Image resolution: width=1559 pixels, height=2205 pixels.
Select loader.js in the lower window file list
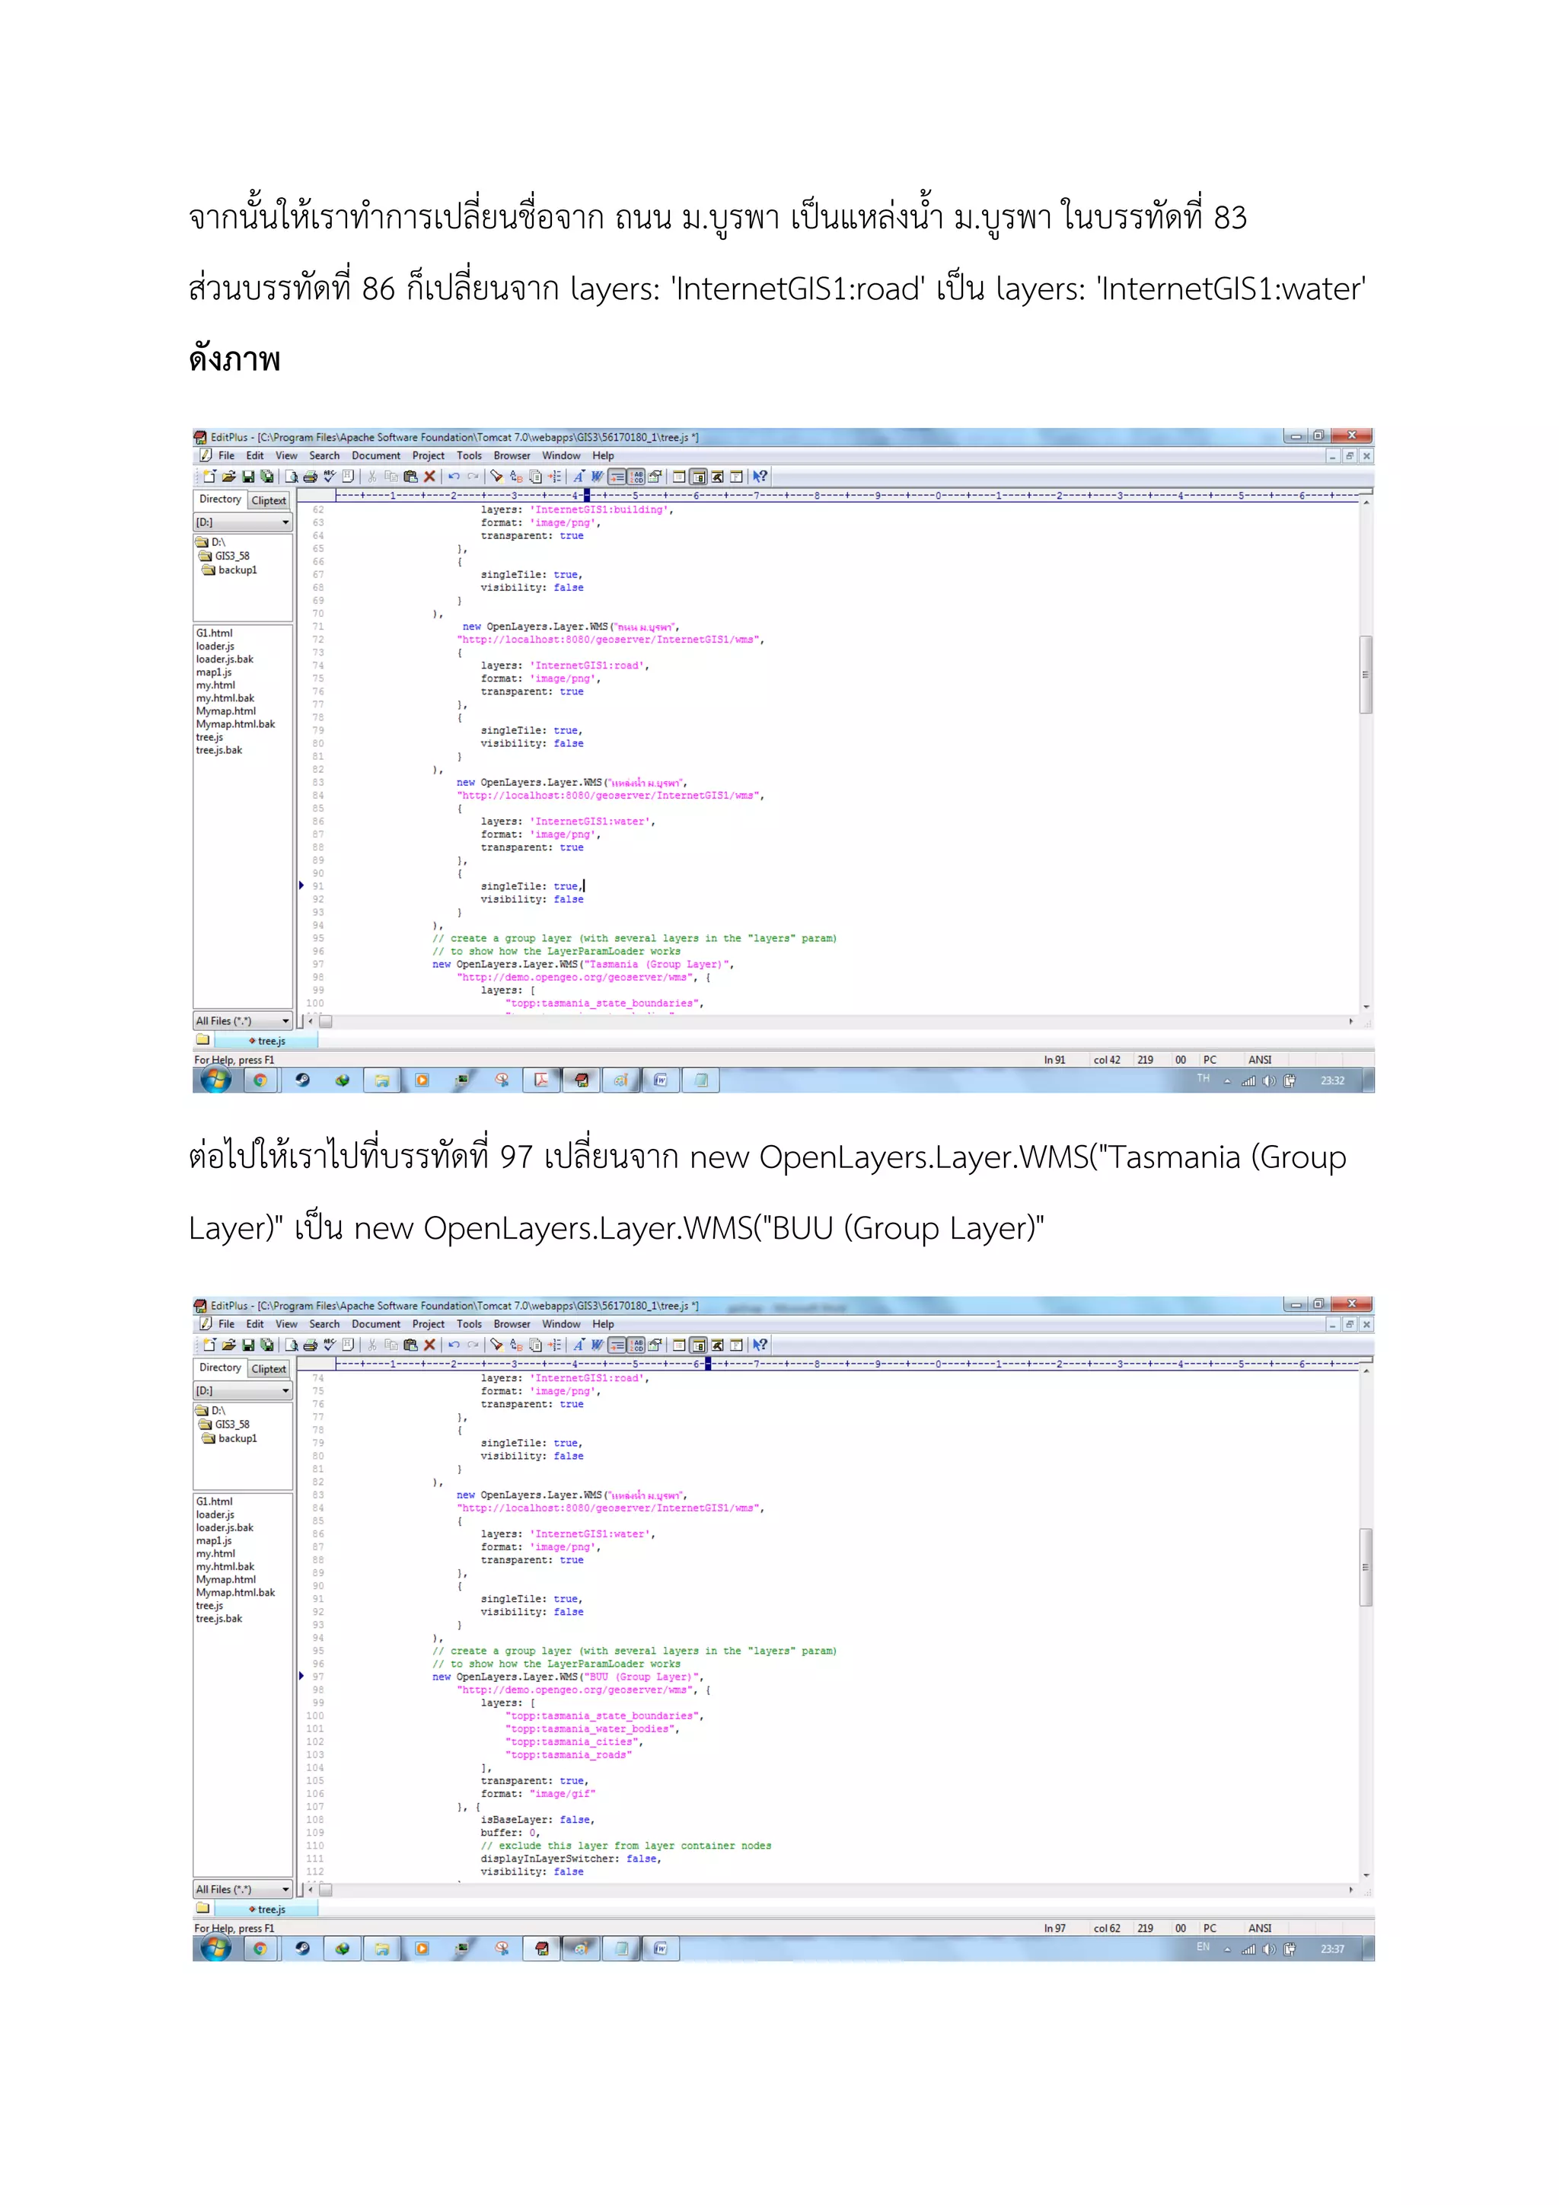point(215,1514)
